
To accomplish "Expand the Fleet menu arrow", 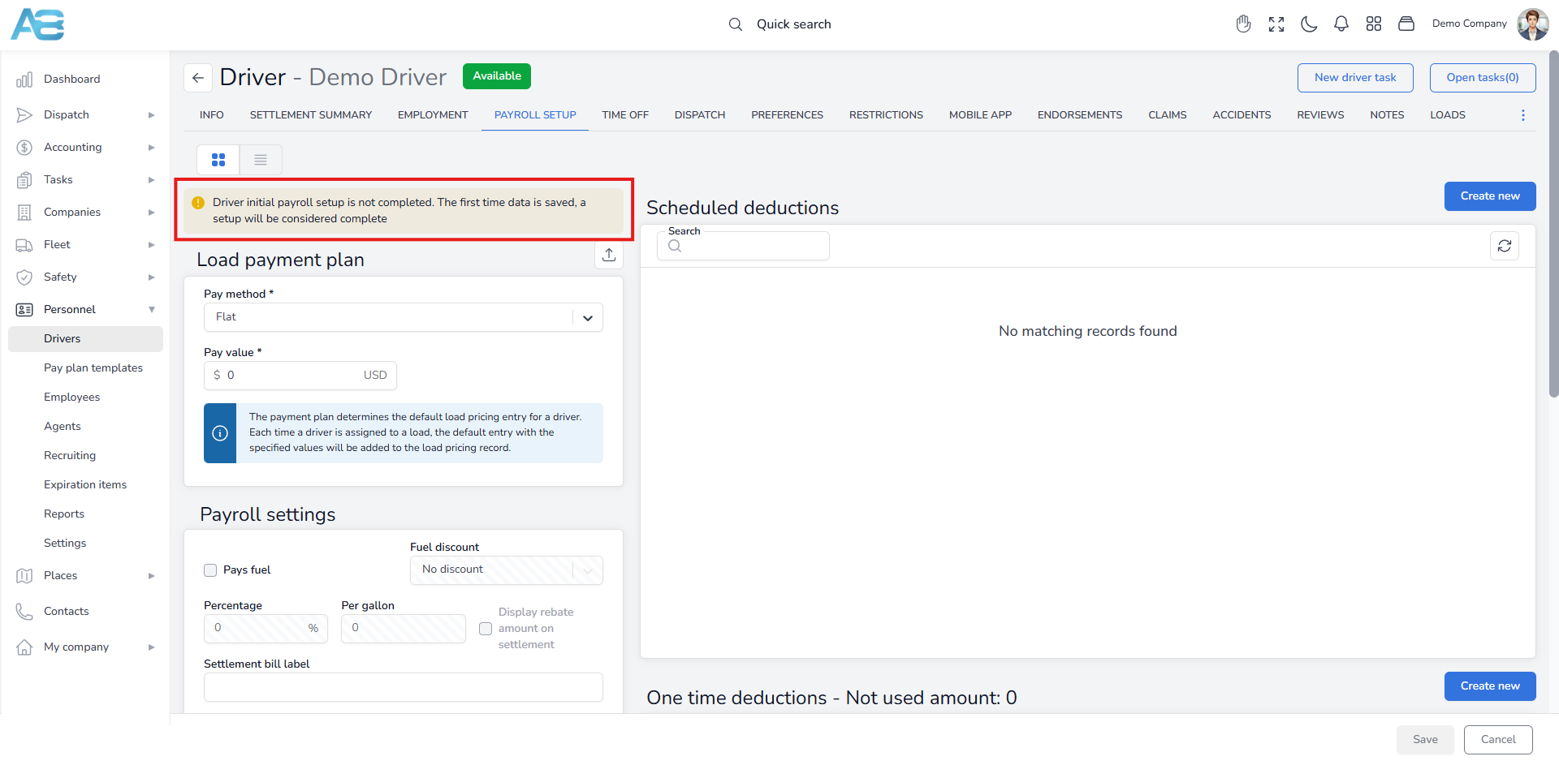I will click(x=151, y=245).
